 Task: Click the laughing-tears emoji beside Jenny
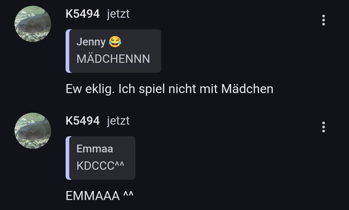pyautogui.click(x=115, y=42)
